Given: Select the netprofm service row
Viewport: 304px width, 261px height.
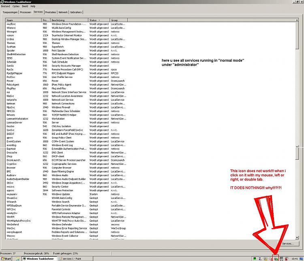Looking at the screenshot, I should pos(66,100).
